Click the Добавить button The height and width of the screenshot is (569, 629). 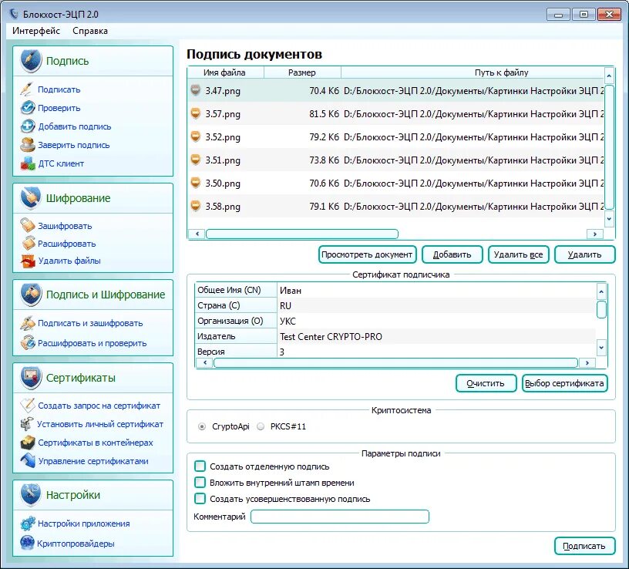pos(452,254)
